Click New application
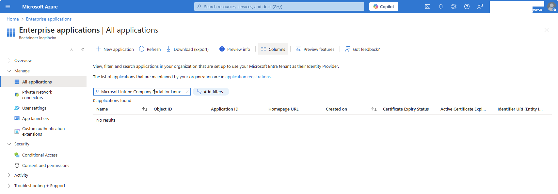The width and height of the screenshot is (558, 194). pyautogui.click(x=115, y=49)
